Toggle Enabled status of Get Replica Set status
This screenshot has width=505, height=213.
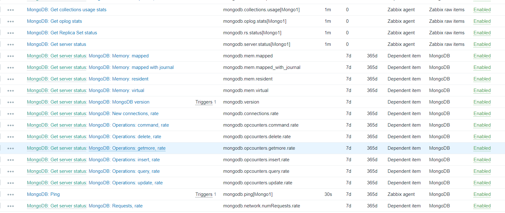click(482, 33)
